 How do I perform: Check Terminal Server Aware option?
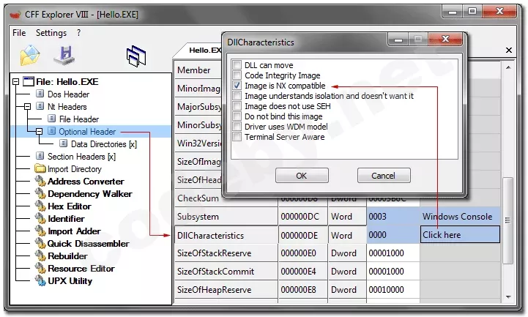[x=237, y=137]
